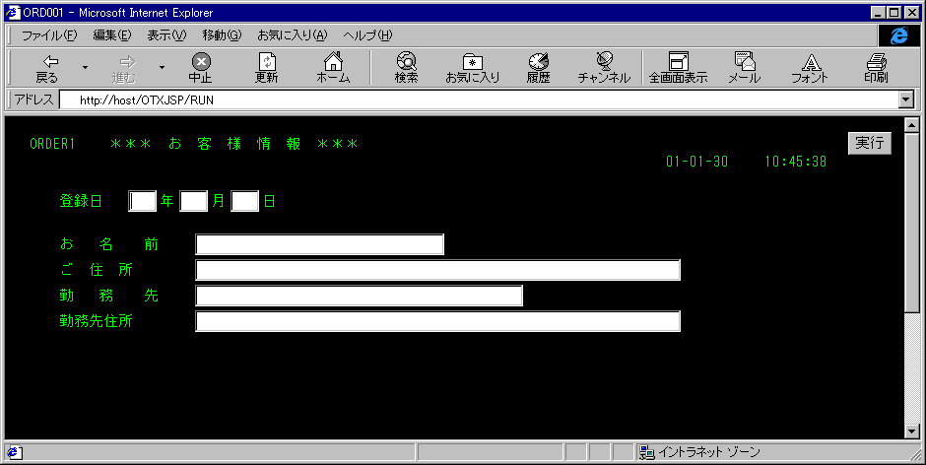Click the address bar URL field

(x=479, y=100)
